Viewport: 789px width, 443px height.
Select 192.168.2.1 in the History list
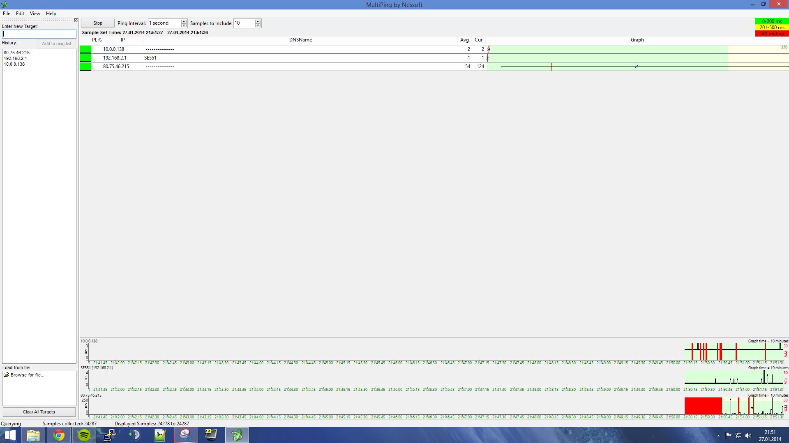coord(16,58)
